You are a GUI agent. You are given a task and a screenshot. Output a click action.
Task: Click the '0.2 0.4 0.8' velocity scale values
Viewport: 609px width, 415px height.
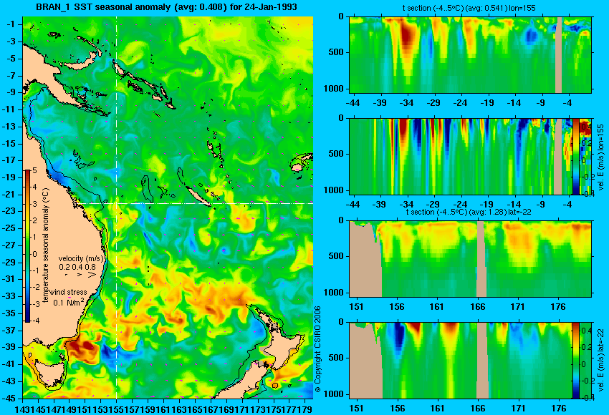tap(77, 267)
